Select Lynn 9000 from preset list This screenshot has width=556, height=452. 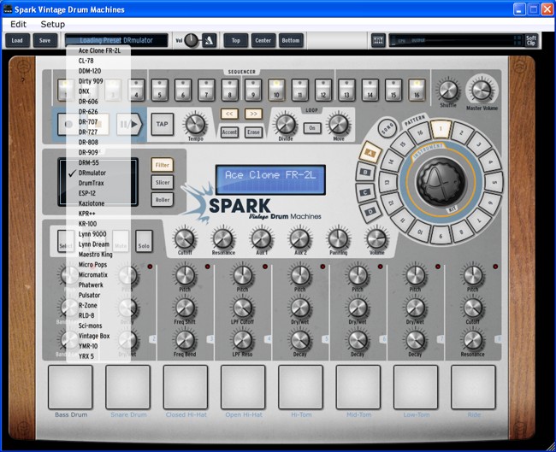[99, 234]
